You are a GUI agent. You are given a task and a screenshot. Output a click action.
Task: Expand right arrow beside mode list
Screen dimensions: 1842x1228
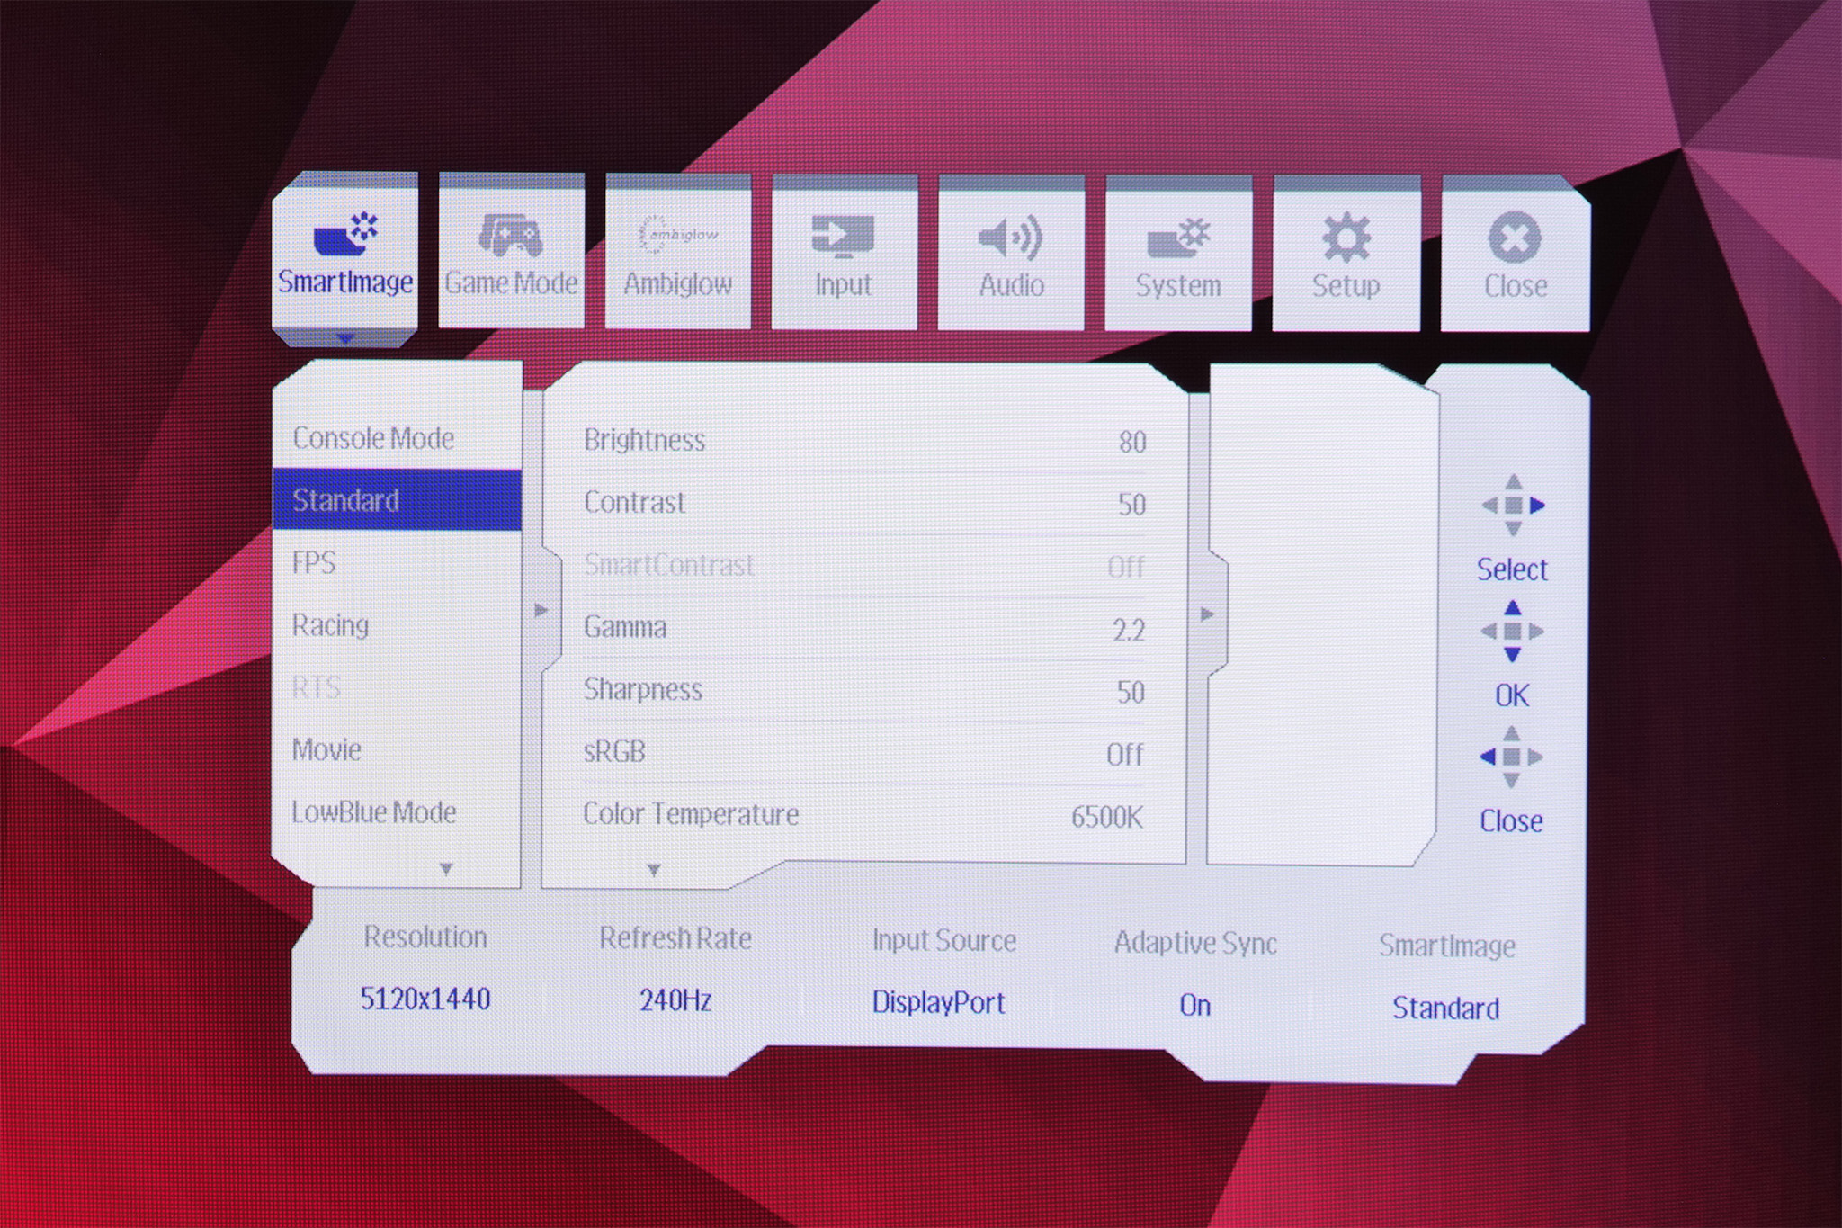(541, 611)
